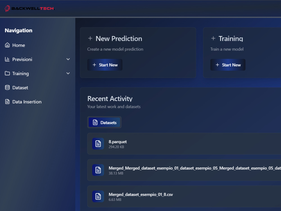
Task: Open Merged_dataset_esempio_01_8.csv dataset row
Action: (184, 196)
